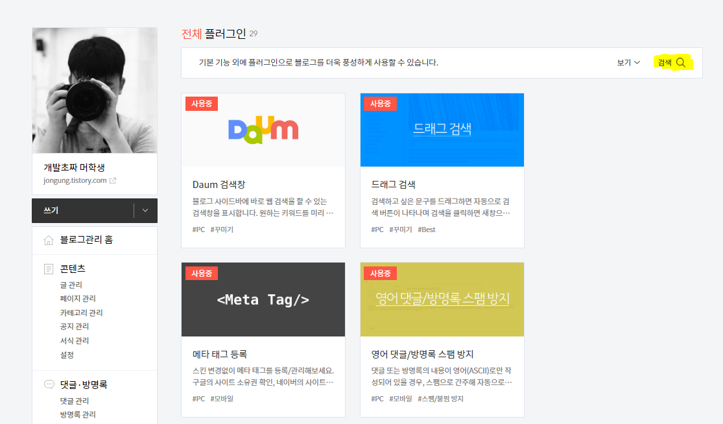Open the 댓글·방명록 section heading

click(x=84, y=384)
